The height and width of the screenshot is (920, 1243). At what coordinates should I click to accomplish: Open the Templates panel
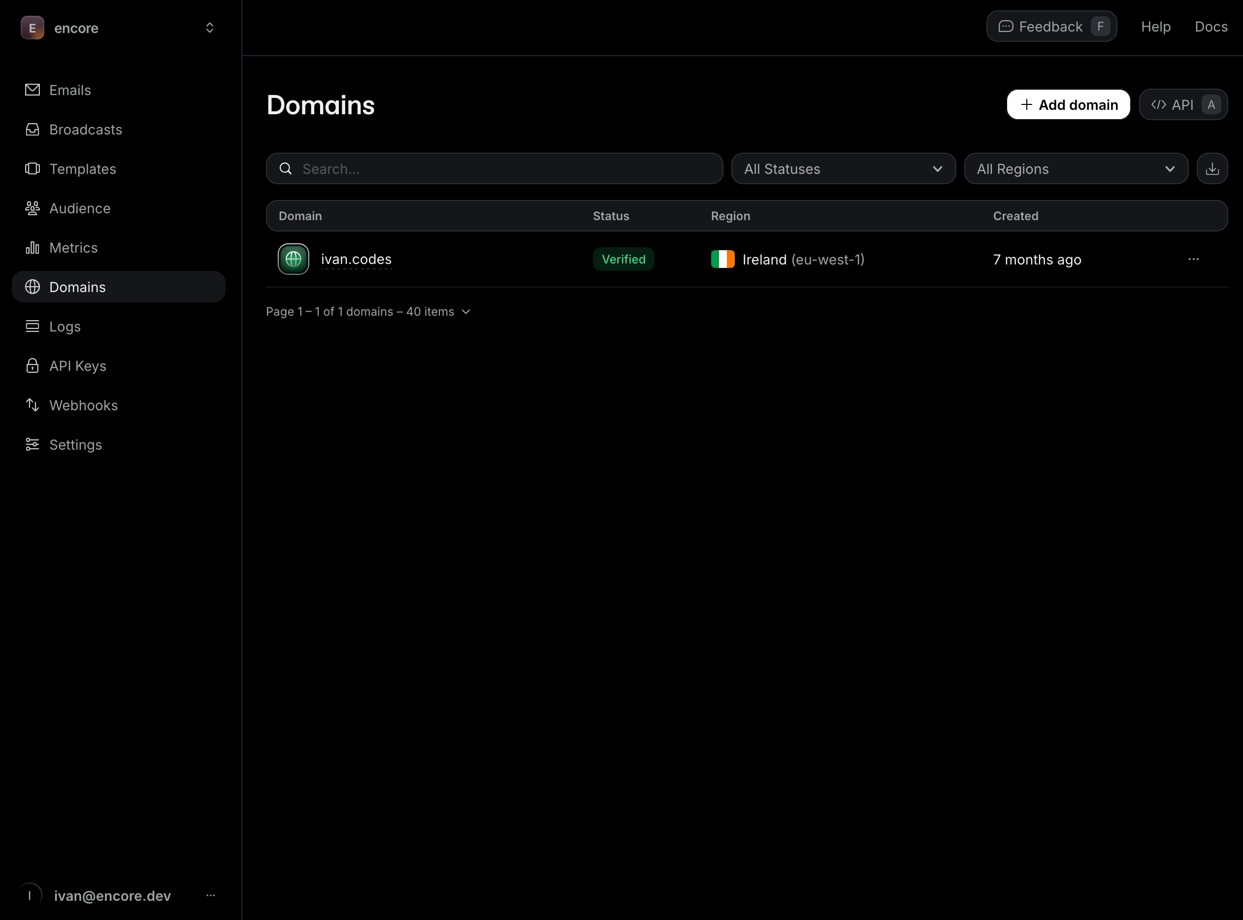(82, 169)
